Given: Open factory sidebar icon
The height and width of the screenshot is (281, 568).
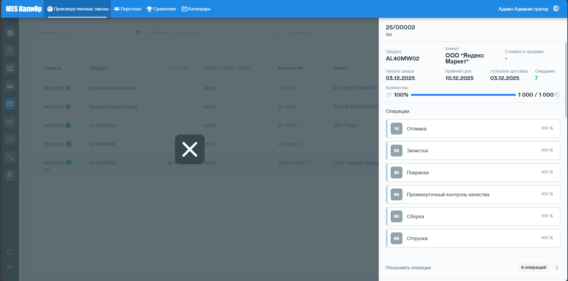Looking at the screenshot, I should coord(10,68).
